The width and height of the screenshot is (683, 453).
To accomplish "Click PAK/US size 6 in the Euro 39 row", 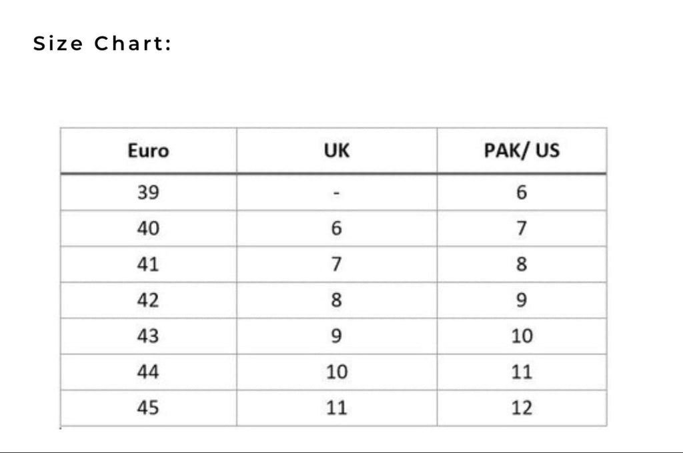I will tap(522, 192).
